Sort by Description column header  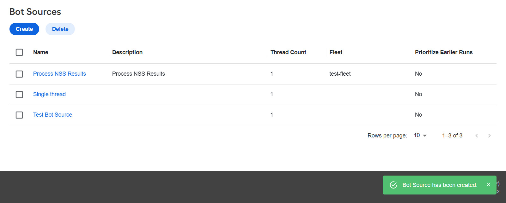coord(127,52)
